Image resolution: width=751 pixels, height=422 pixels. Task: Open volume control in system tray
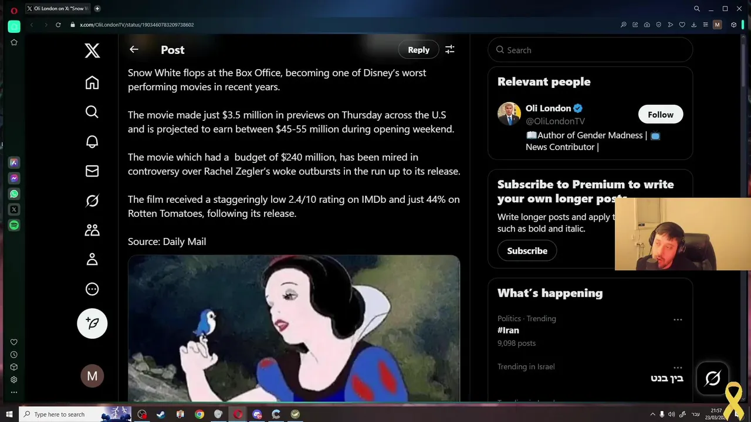pos(672,414)
